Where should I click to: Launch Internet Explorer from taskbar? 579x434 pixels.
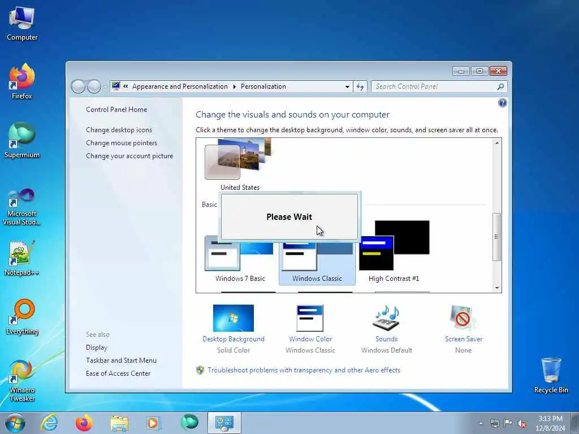point(50,423)
